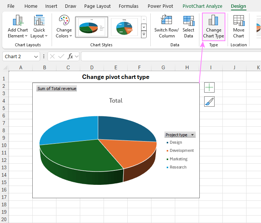The width and height of the screenshot is (261, 223).
Task: Open the Select Data dialog
Action: coord(189,26)
